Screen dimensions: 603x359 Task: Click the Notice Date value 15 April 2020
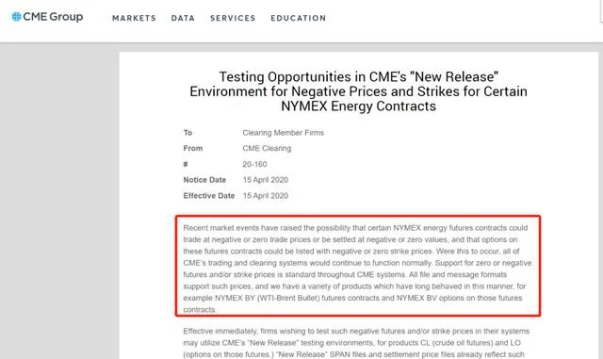click(x=266, y=180)
